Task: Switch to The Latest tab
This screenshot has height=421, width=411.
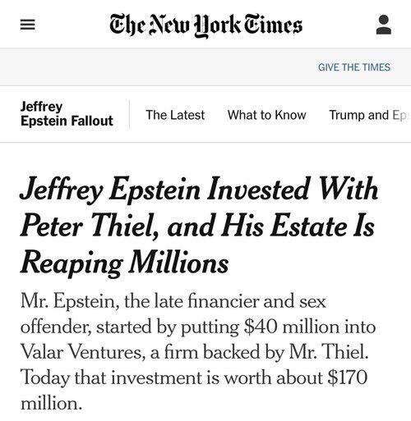Action: (175, 115)
